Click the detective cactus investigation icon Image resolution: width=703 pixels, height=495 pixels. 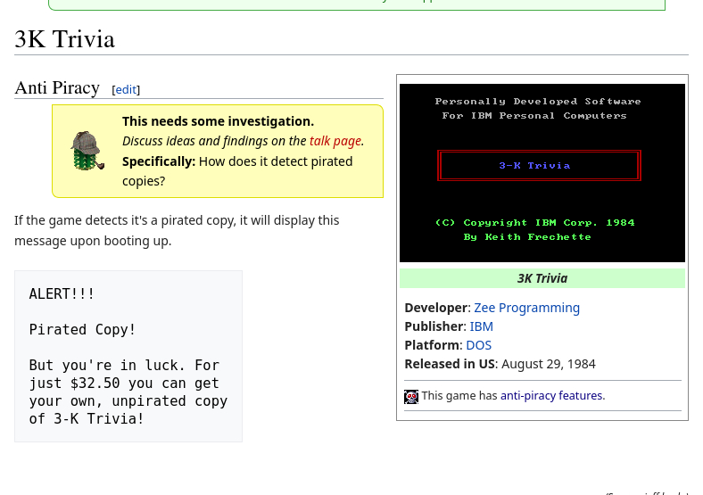coord(87,151)
